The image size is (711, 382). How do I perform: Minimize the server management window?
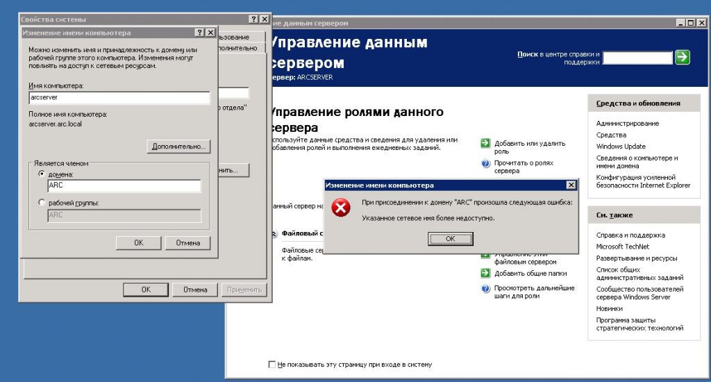680,23
